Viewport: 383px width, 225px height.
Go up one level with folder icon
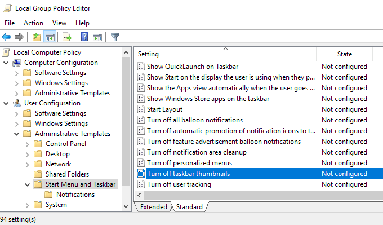(x=37, y=37)
